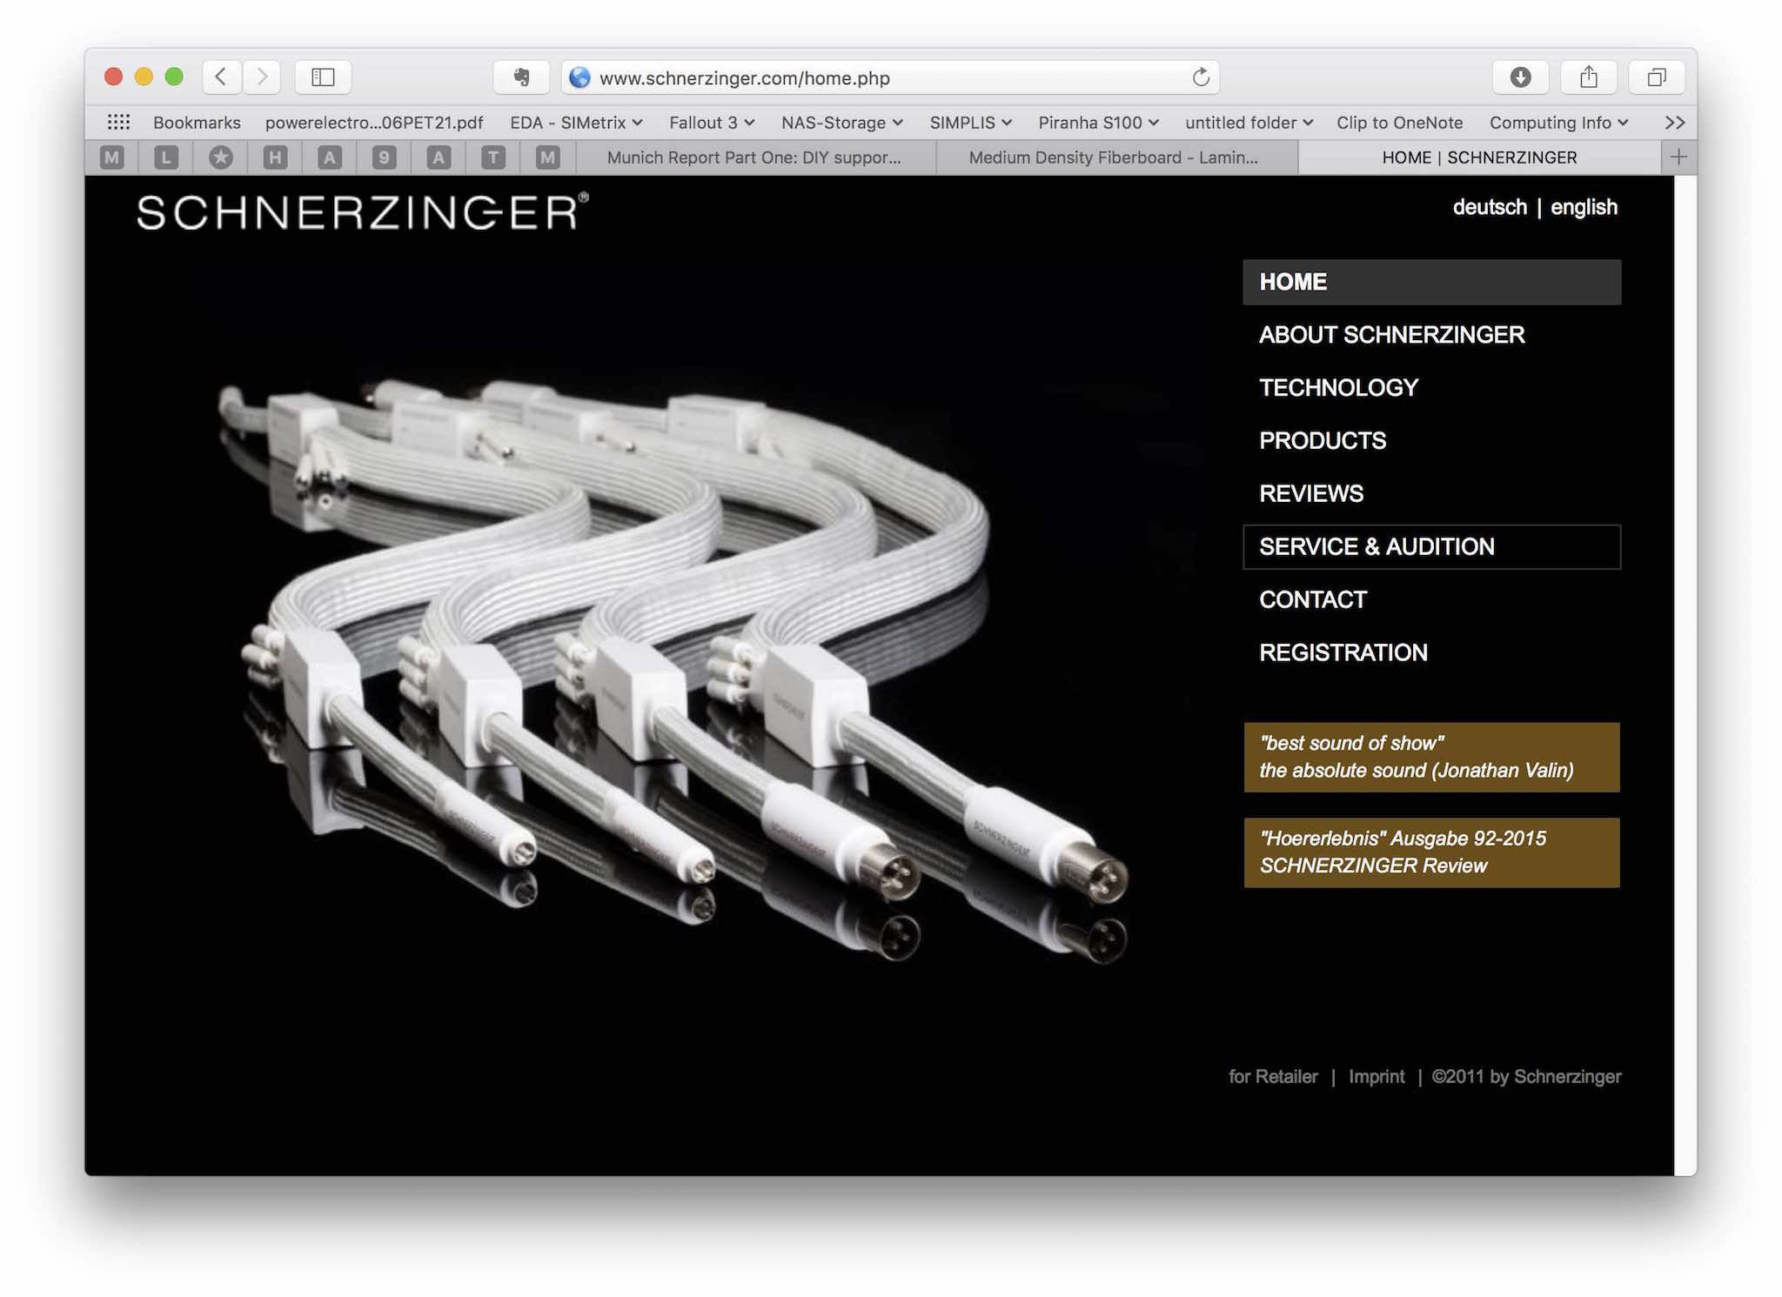This screenshot has width=1782, height=1297.
Task: Click the SCHNERZINGER logo
Action: [363, 211]
